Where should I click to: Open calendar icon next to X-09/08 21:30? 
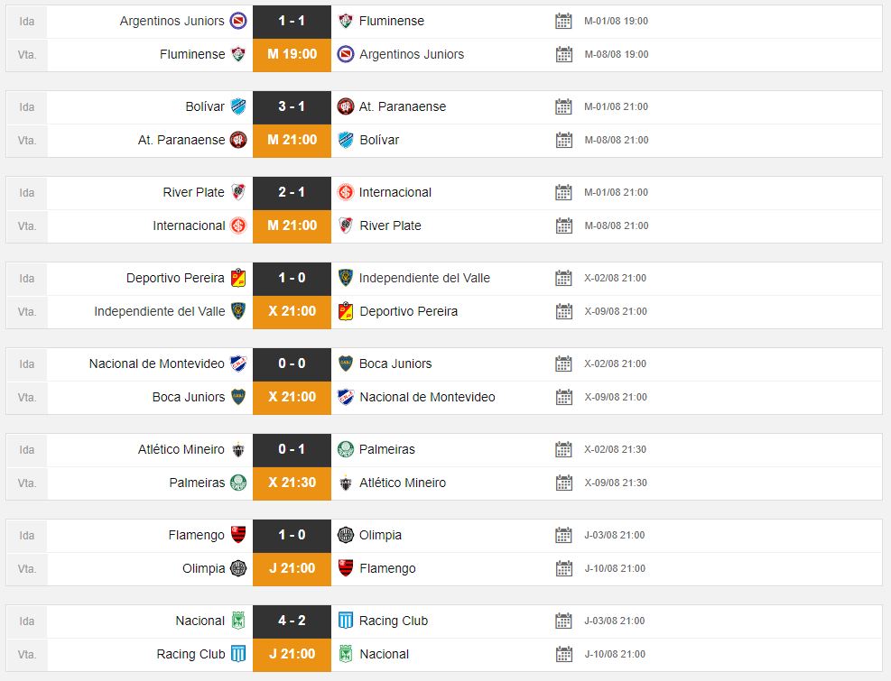(x=564, y=483)
